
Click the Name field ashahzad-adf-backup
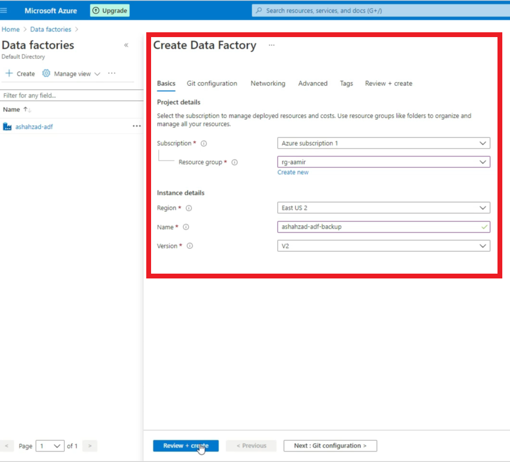(x=383, y=226)
